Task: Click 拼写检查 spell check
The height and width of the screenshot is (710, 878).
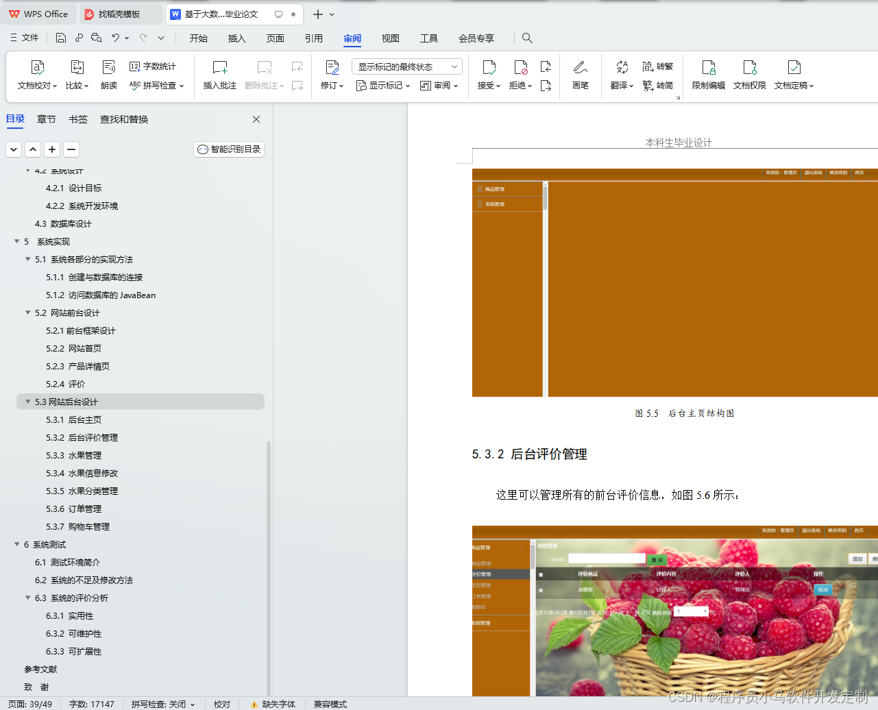Action: click(x=157, y=86)
